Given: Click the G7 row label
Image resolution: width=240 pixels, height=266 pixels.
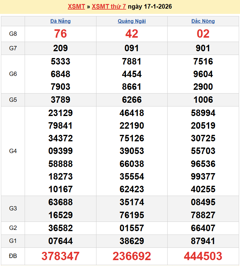Looking at the screenshot, I should [13, 48].
